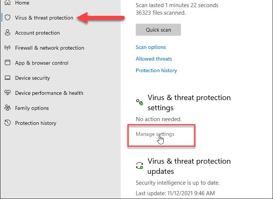
Task: Click Manage settings link
Action: tap(155, 134)
